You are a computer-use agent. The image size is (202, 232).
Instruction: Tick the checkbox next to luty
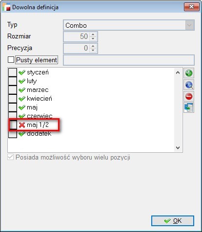tap(13, 81)
